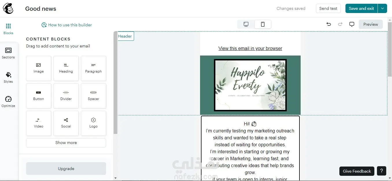Select the Video content block
This screenshot has width=392, height=181.
[38, 123]
